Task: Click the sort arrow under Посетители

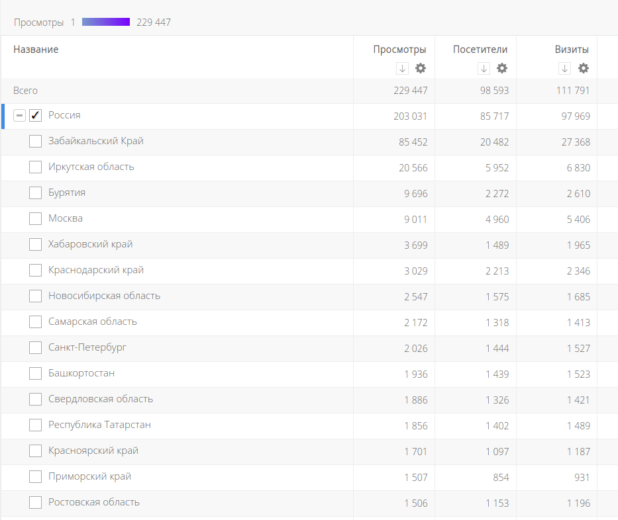Action: point(484,68)
